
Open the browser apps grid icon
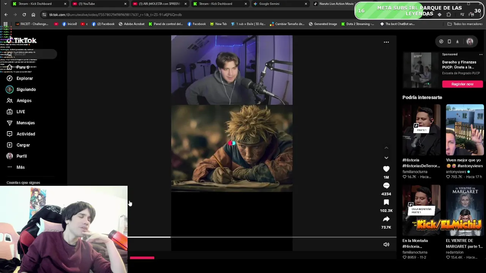pyautogui.click(x=5, y=24)
